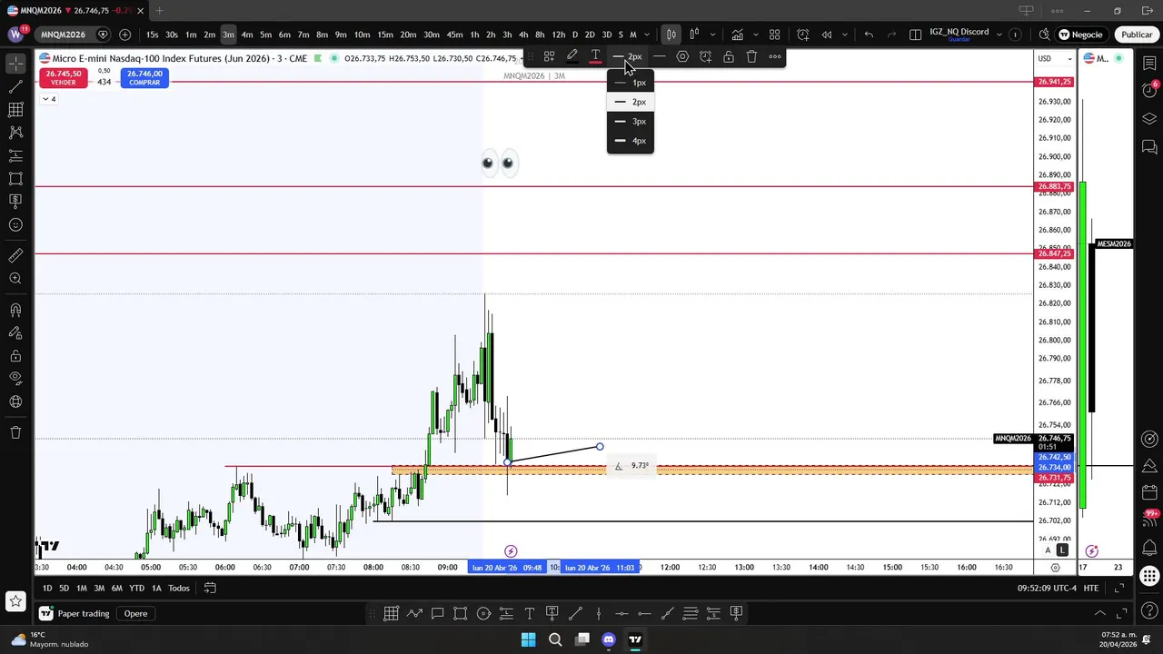Open drawing settings hexagon icon
The height and width of the screenshot is (654, 1163).
pos(682,56)
